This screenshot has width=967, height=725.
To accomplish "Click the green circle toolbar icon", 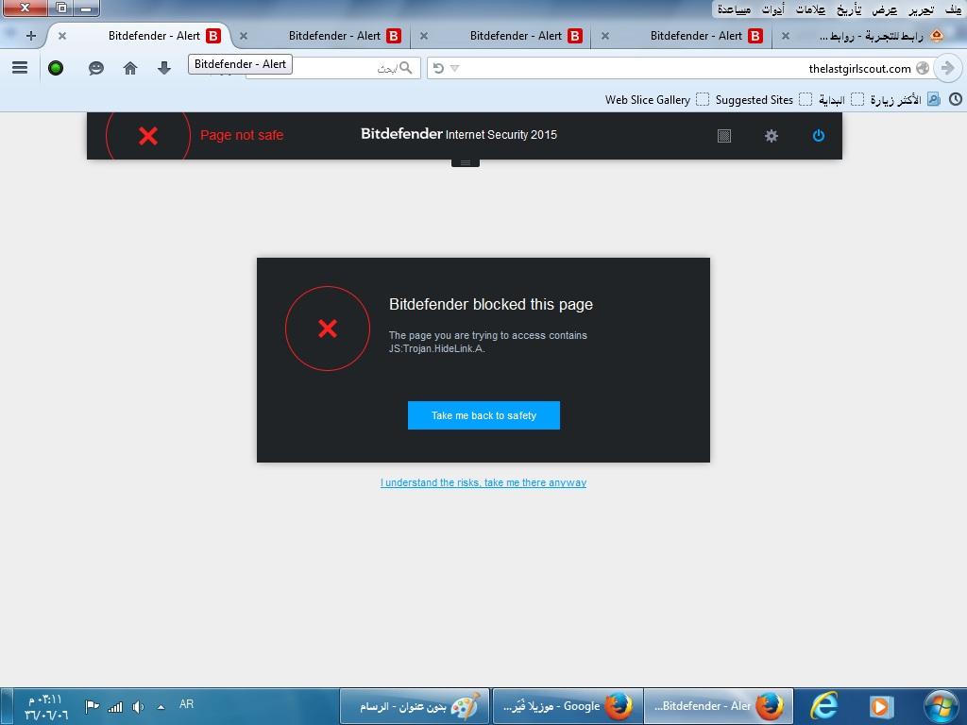I will (56, 68).
